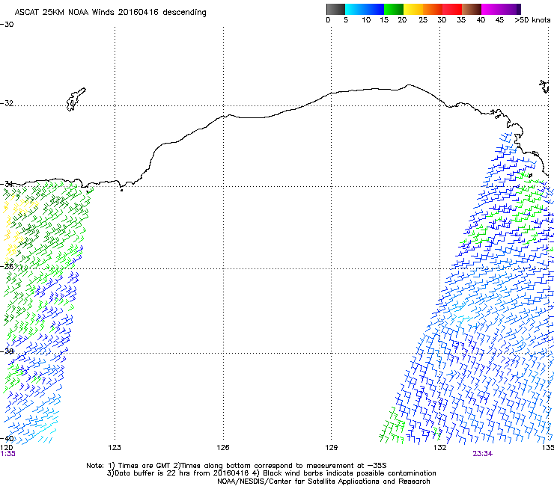This screenshot has width=554, height=486.
Task: Click the brown 35-40 knots legend segment
Action: pyautogui.click(x=472, y=9)
